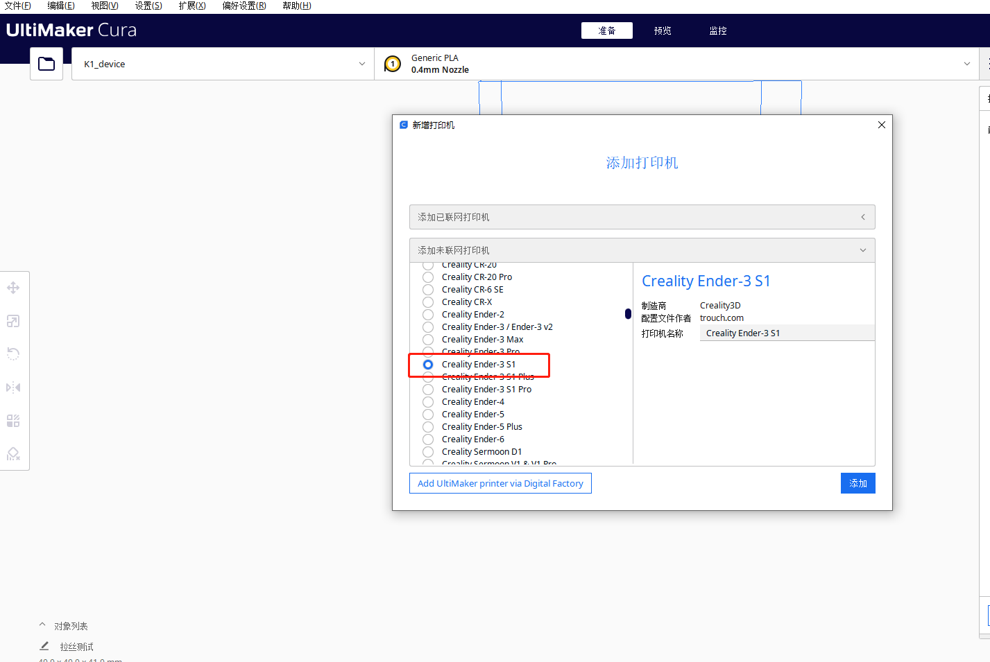Image resolution: width=990 pixels, height=662 pixels.
Task: Expand 添加已联网打印机 section
Action: (642, 217)
